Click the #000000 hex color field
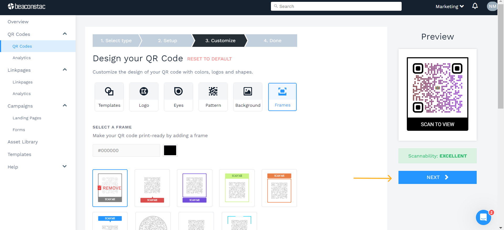 click(126, 150)
